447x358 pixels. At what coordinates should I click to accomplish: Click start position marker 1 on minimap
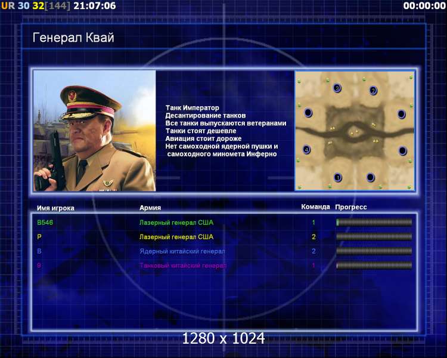coord(338,178)
